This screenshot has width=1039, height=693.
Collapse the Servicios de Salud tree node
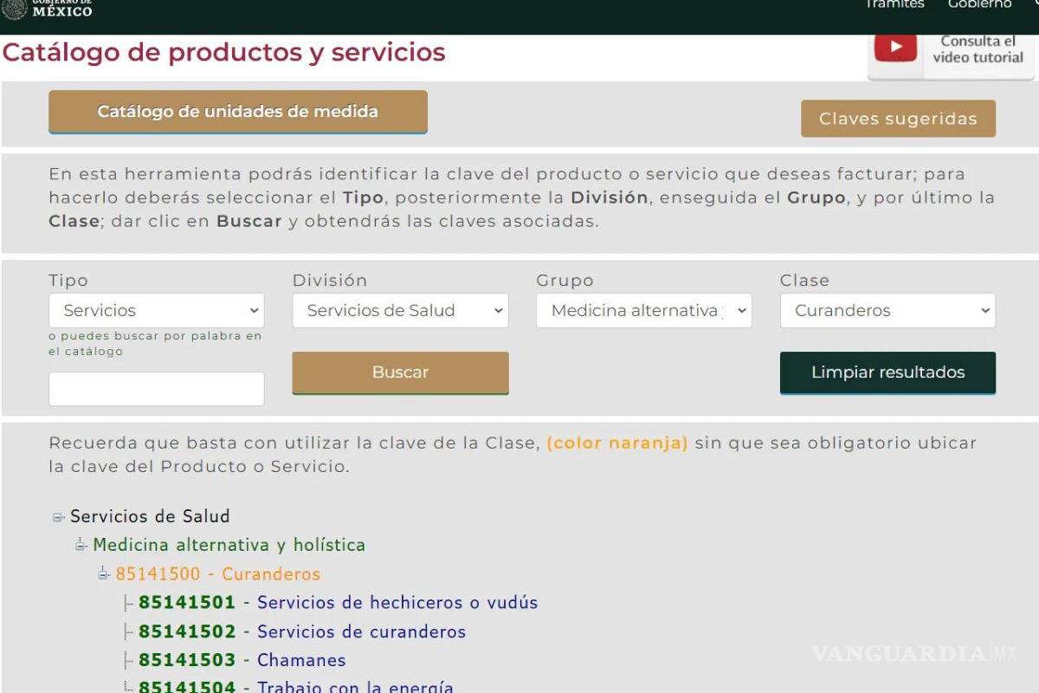58,516
